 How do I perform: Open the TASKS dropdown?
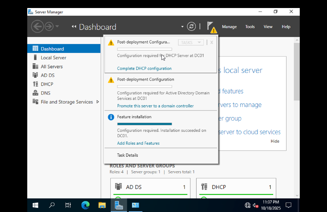click(x=190, y=42)
